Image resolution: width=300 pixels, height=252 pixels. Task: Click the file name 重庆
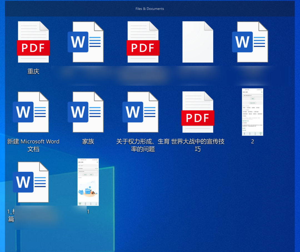(x=33, y=71)
